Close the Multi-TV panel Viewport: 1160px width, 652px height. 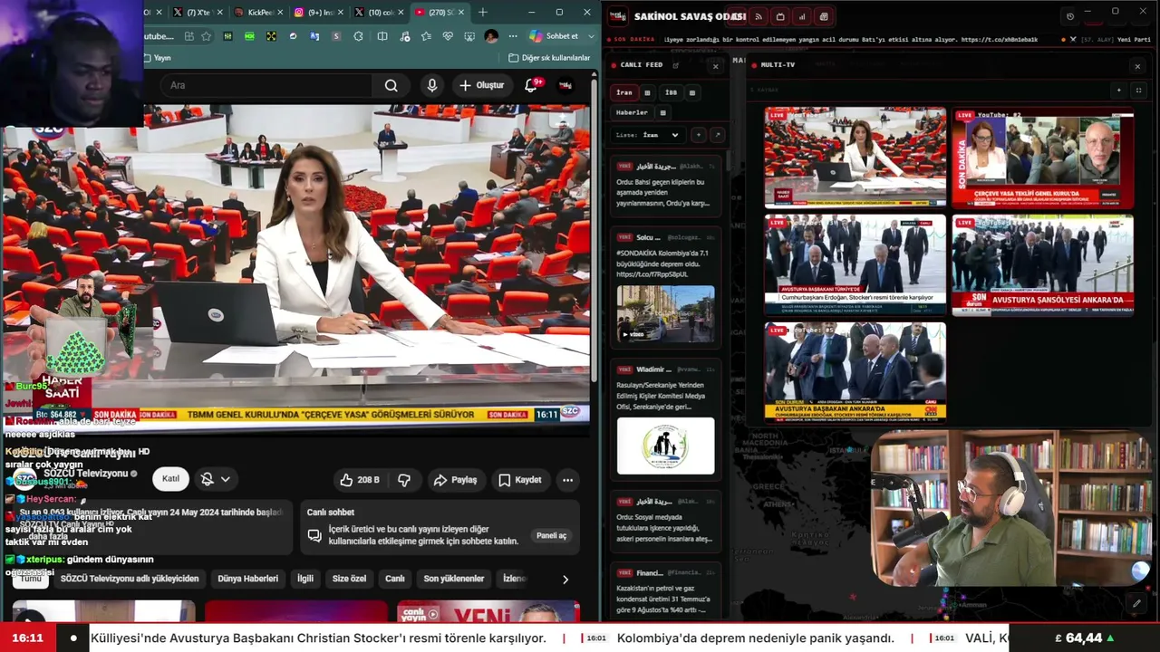pos(1137,66)
